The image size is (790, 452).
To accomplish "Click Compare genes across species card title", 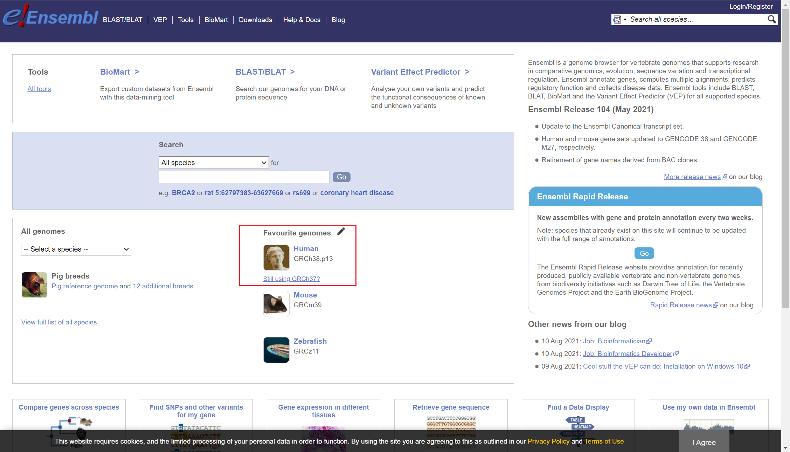I will (69, 408).
